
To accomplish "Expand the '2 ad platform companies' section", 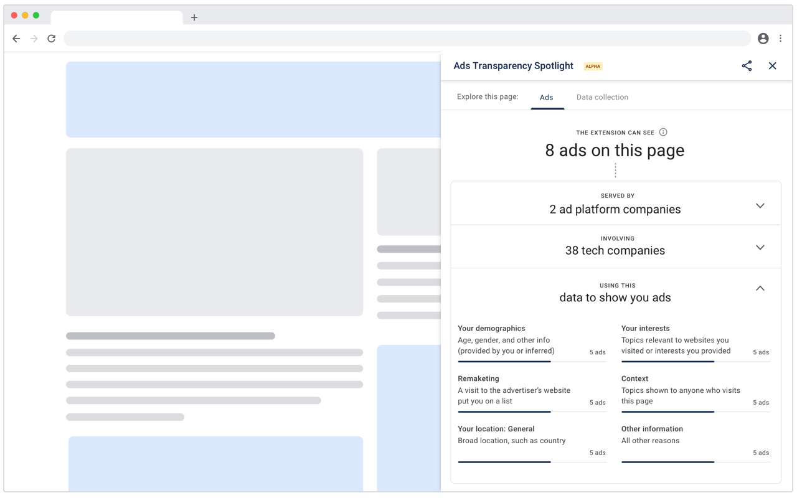I will tap(760, 205).
